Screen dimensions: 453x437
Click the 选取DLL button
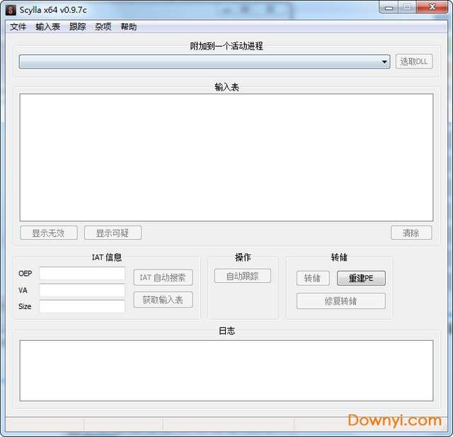[413, 62]
